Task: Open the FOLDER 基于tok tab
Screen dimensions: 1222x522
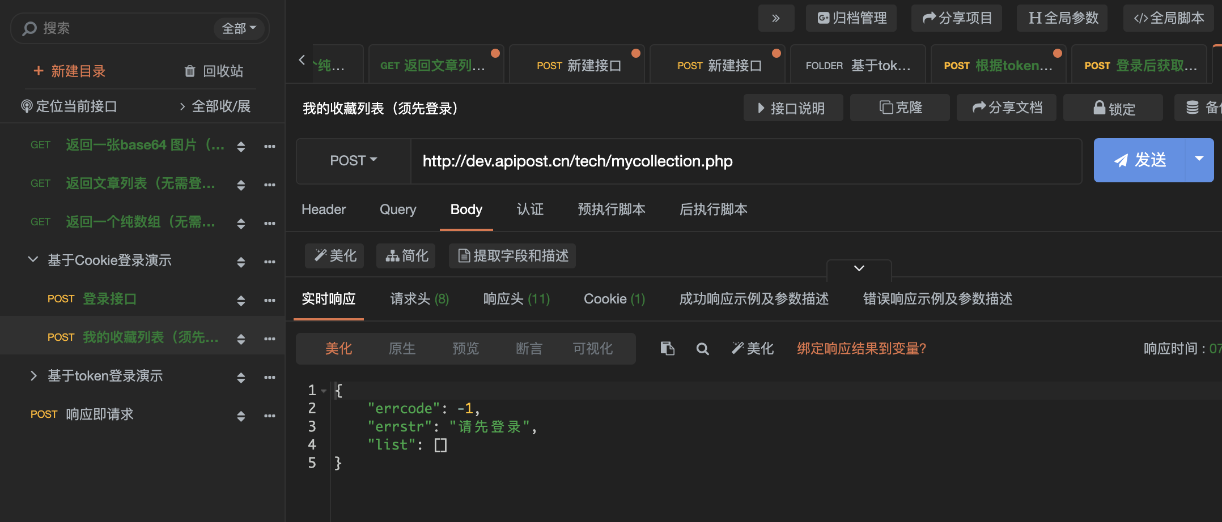Action: pyautogui.click(x=858, y=64)
